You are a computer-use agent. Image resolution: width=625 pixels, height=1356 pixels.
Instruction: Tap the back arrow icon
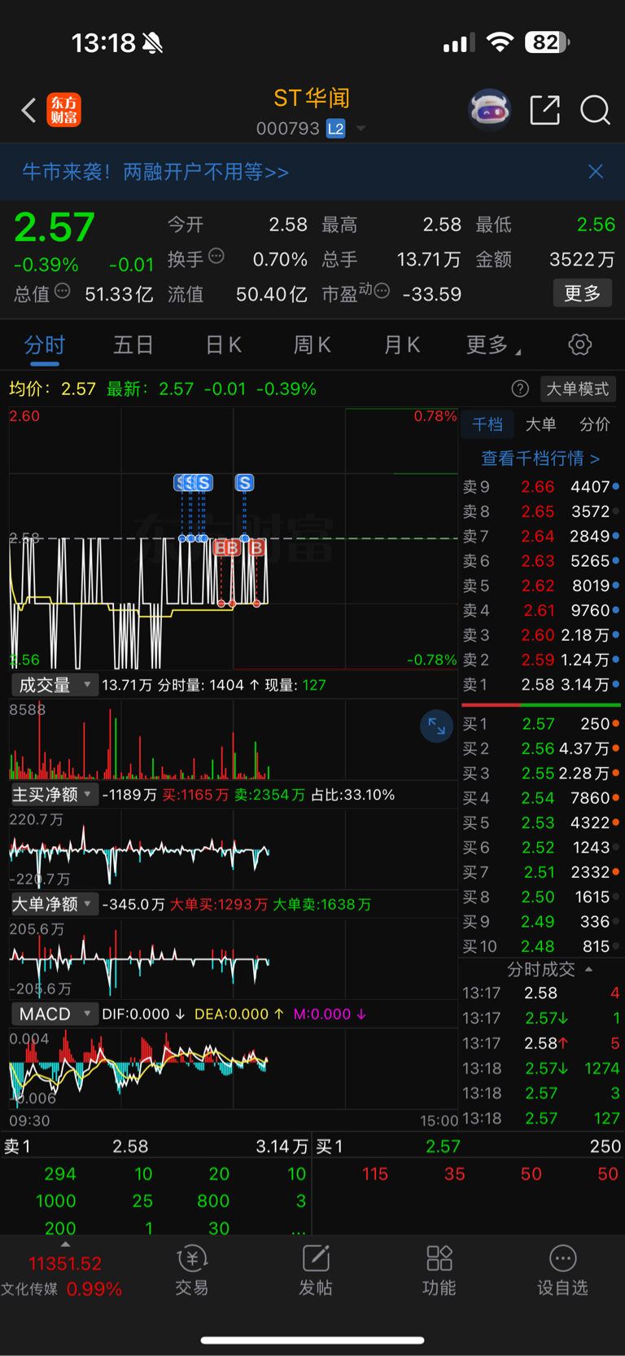(28, 110)
